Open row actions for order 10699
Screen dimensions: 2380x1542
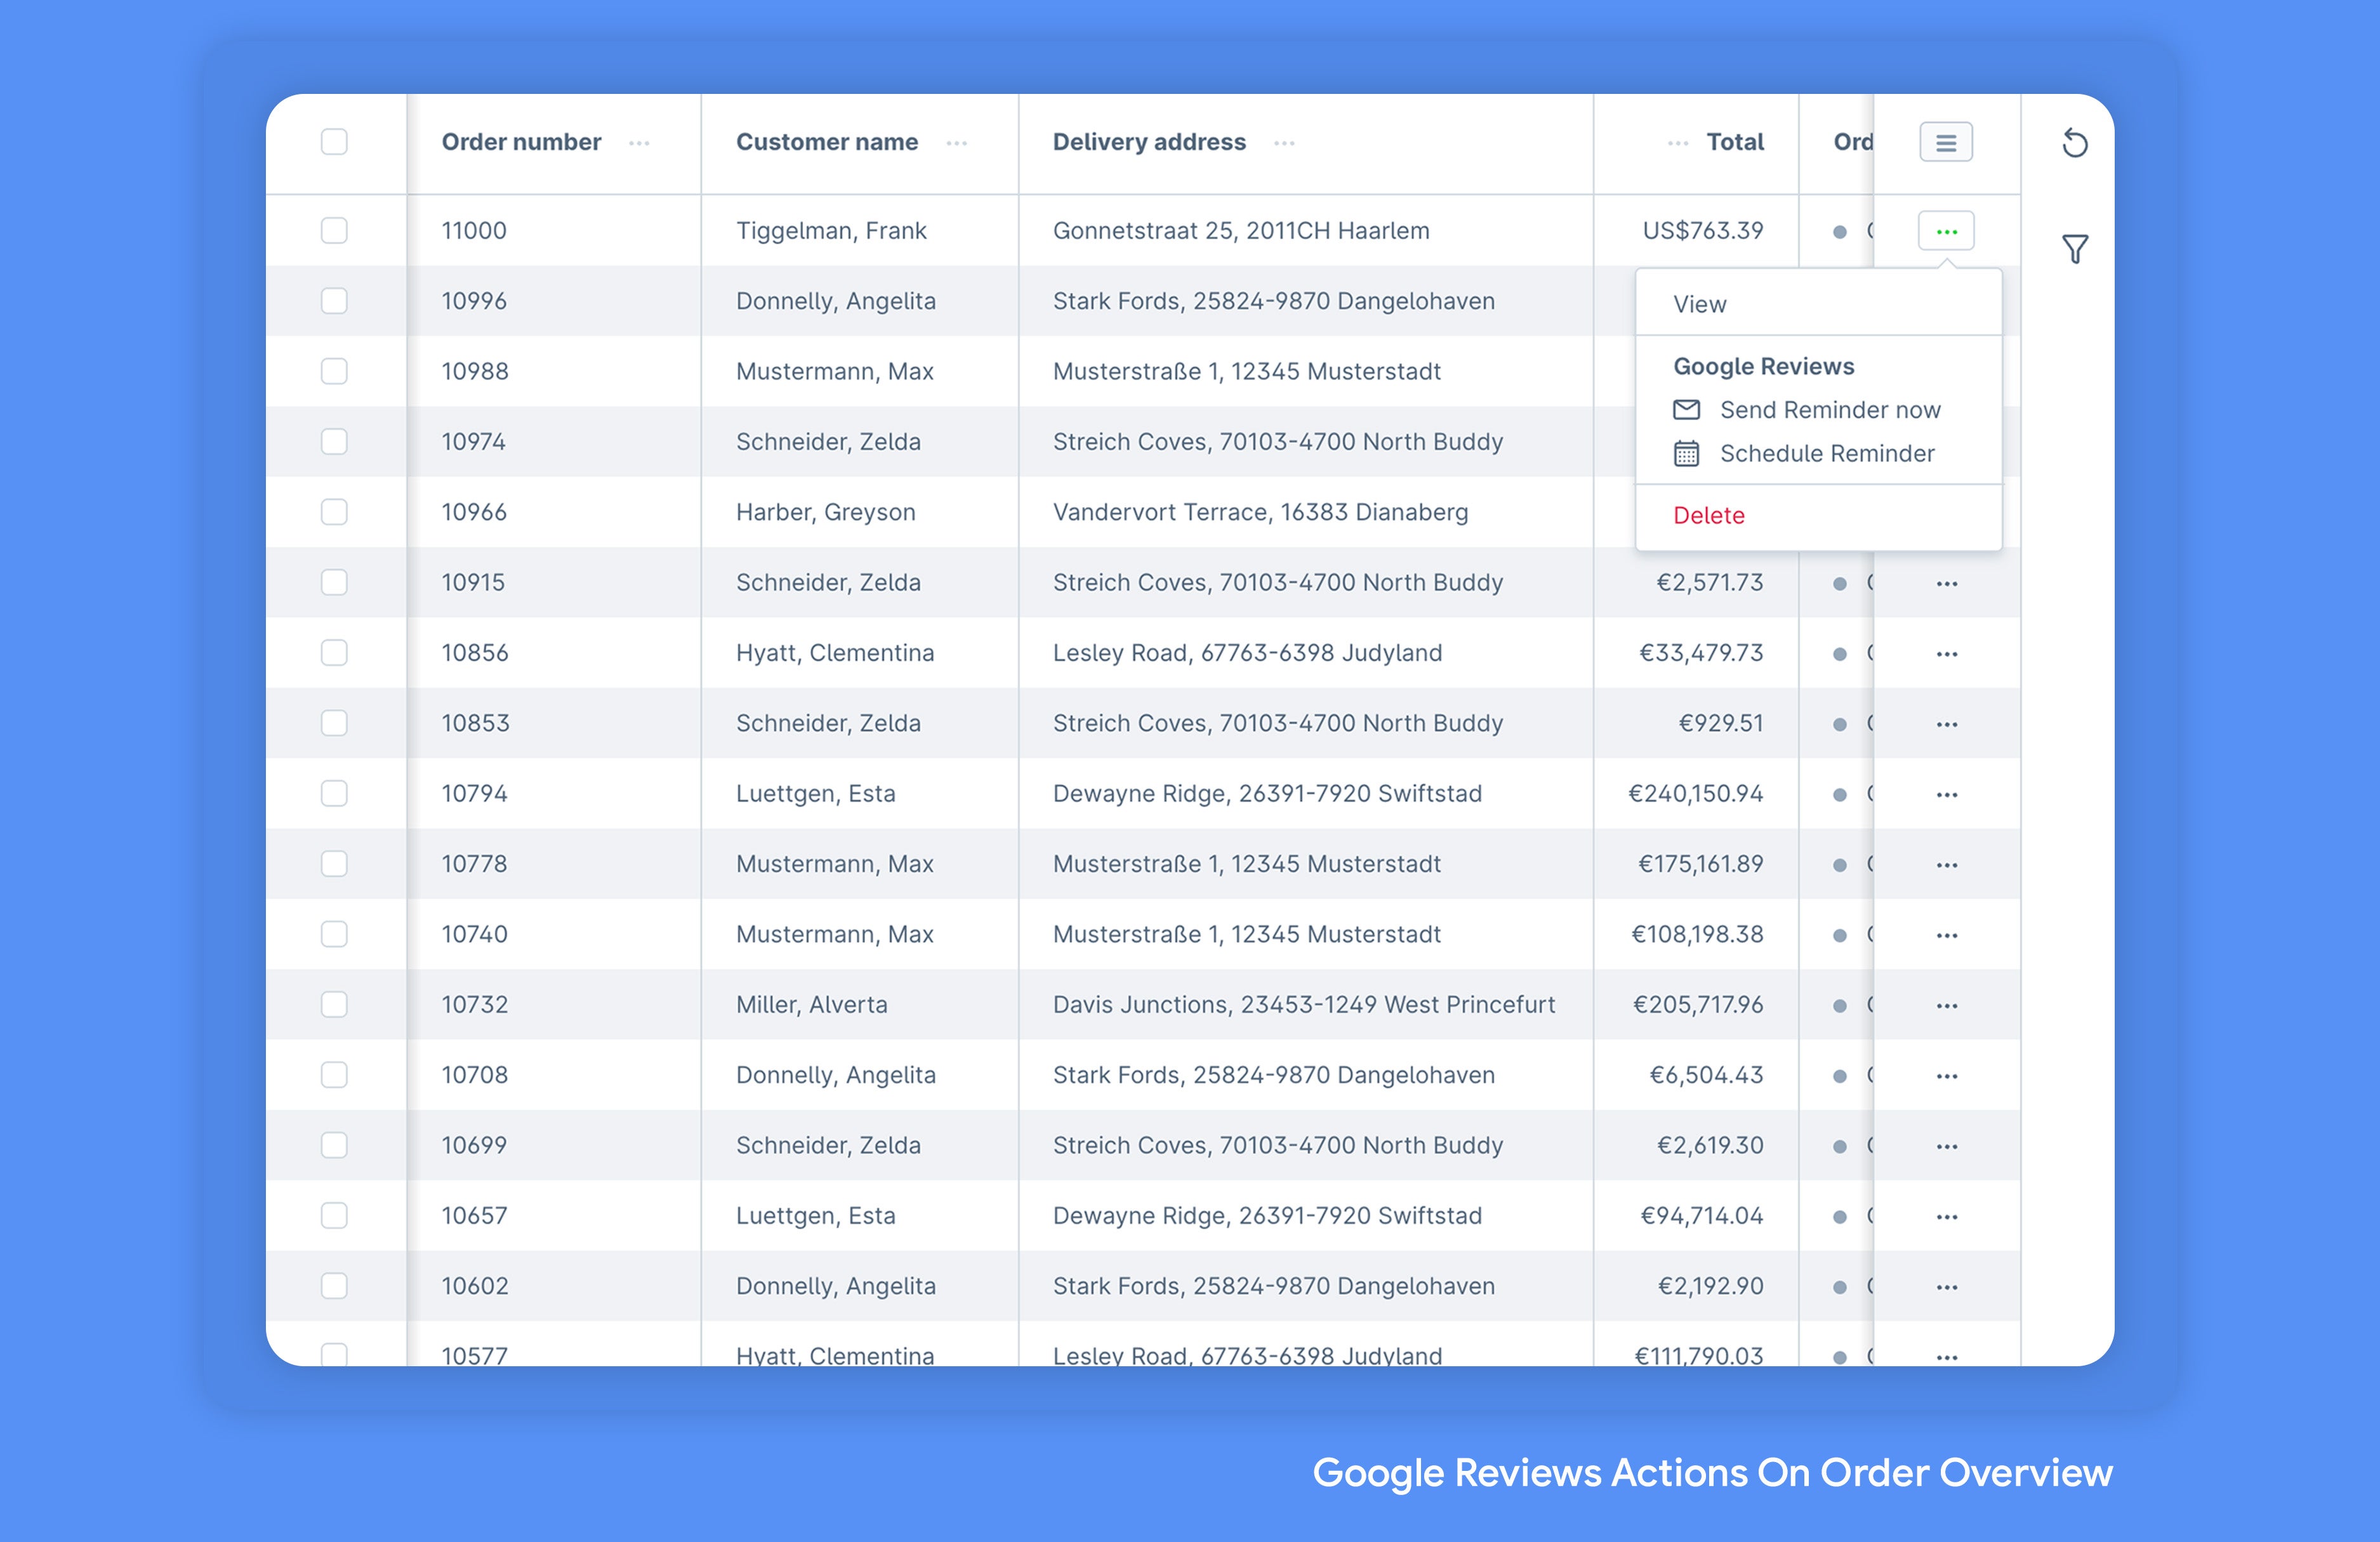[x=1946, y=1146]
